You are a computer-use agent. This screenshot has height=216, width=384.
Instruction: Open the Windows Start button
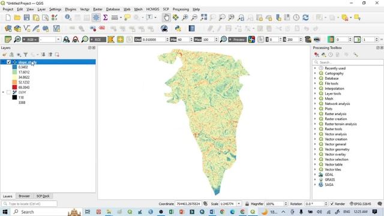pos(5,212)
